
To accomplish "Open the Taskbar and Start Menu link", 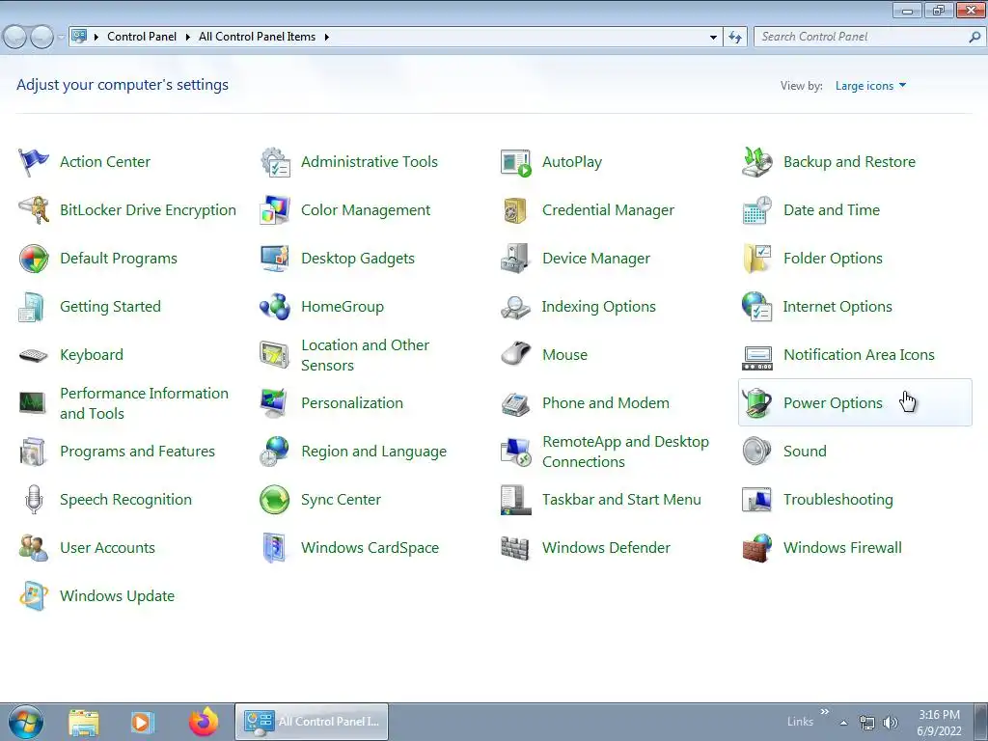I will (x=621, y=500).
